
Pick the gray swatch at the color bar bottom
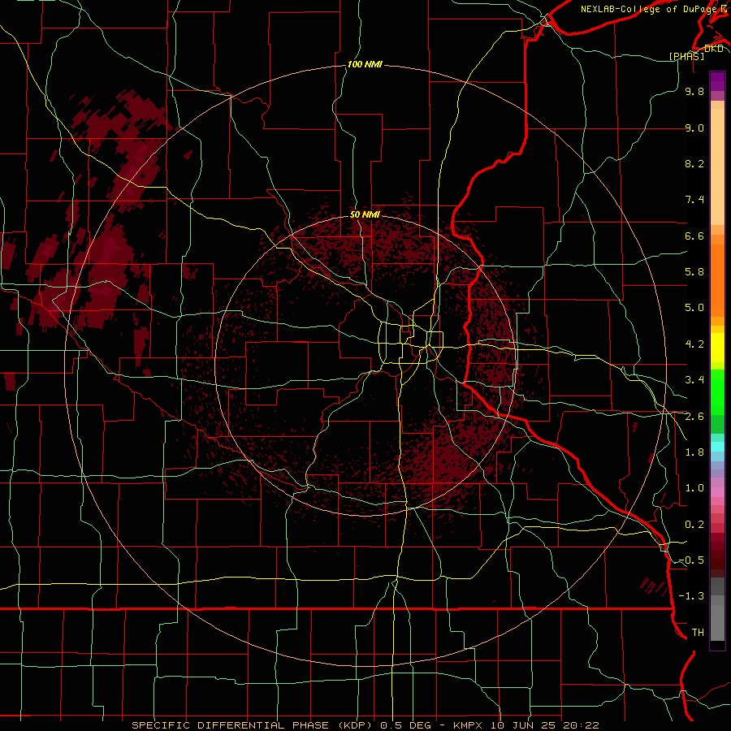pos(717,625)
